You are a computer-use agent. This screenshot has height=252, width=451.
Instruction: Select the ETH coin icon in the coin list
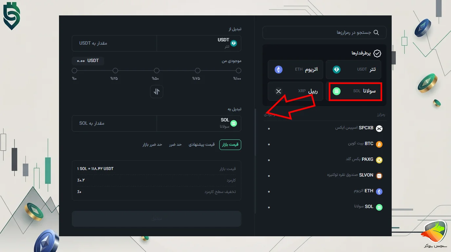(379, 191)
